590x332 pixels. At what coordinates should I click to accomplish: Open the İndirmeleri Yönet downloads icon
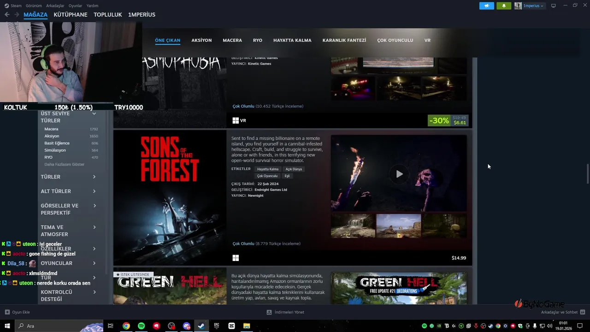coord(269,312)
